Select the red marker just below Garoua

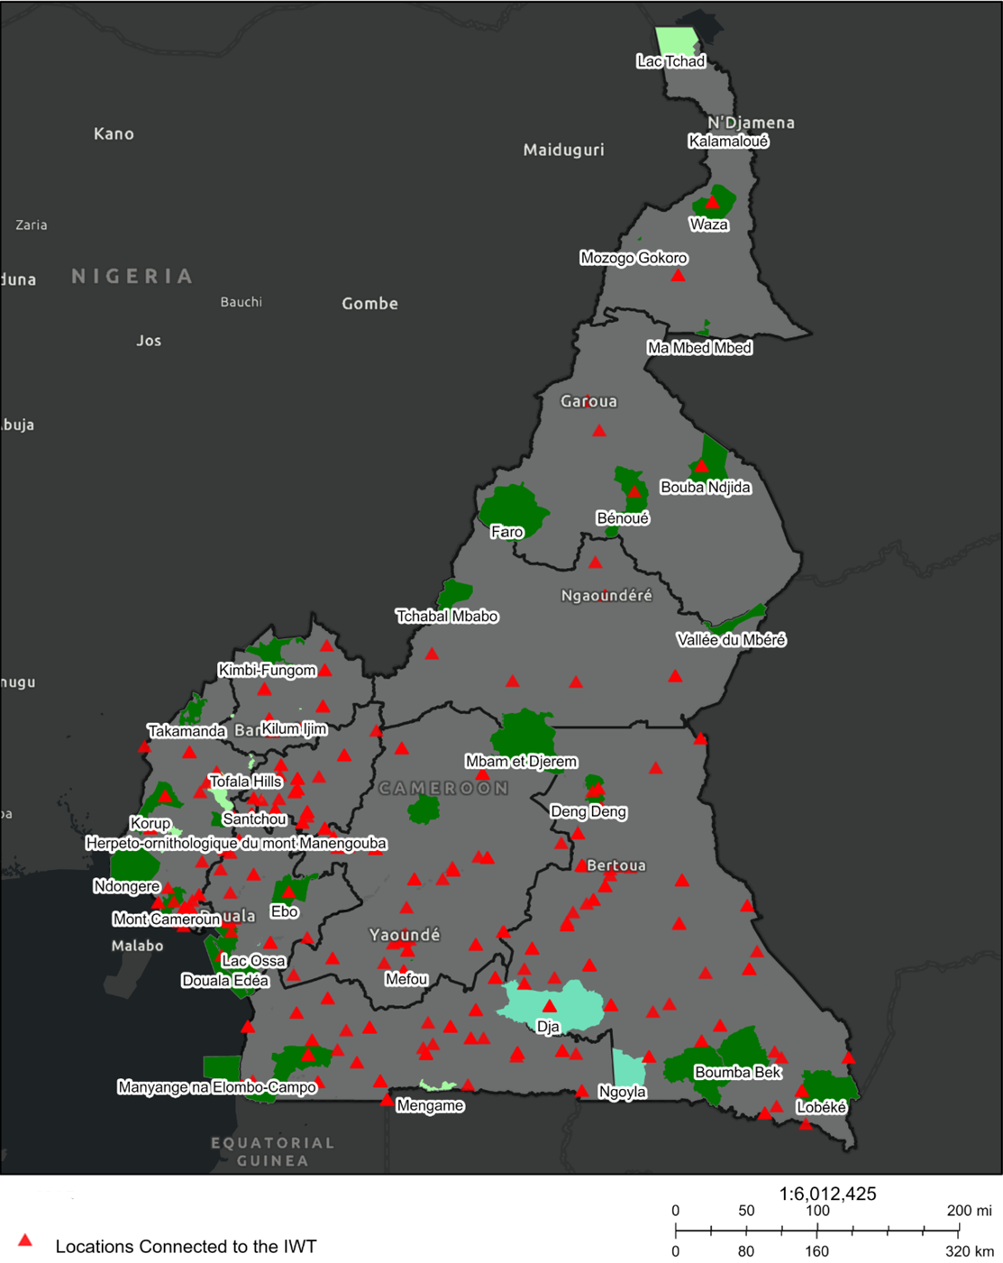[599, 432]
